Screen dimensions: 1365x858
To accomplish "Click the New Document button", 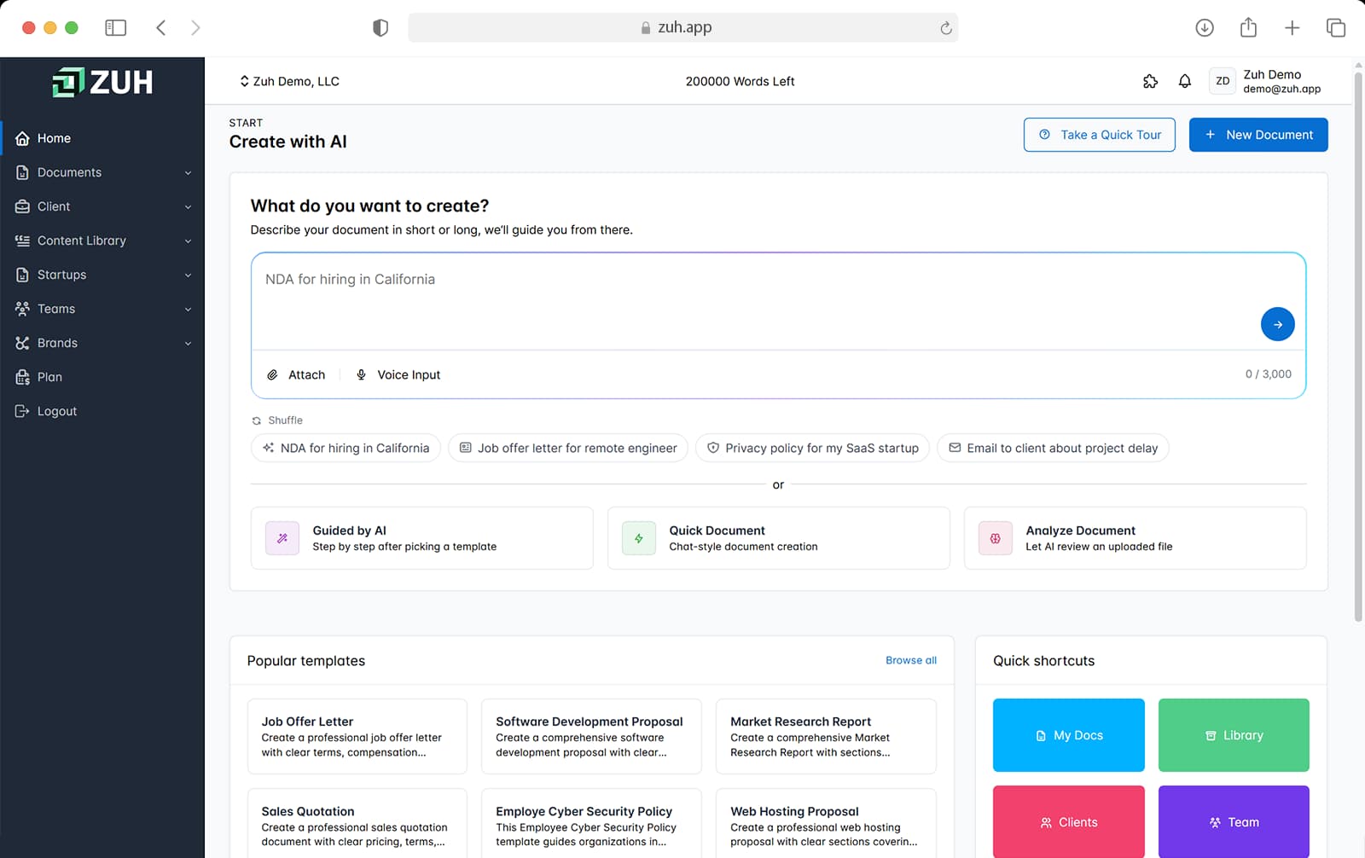I will tap(1258, 135).
